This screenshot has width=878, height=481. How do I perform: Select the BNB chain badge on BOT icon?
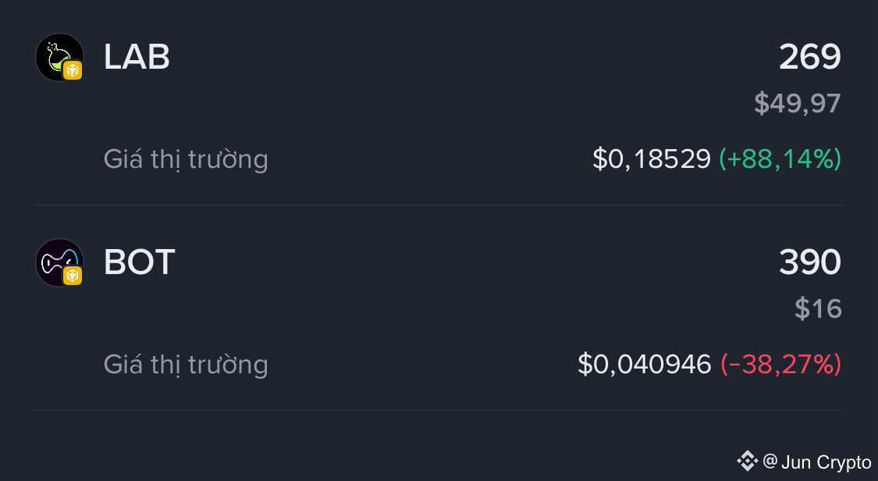73,276
